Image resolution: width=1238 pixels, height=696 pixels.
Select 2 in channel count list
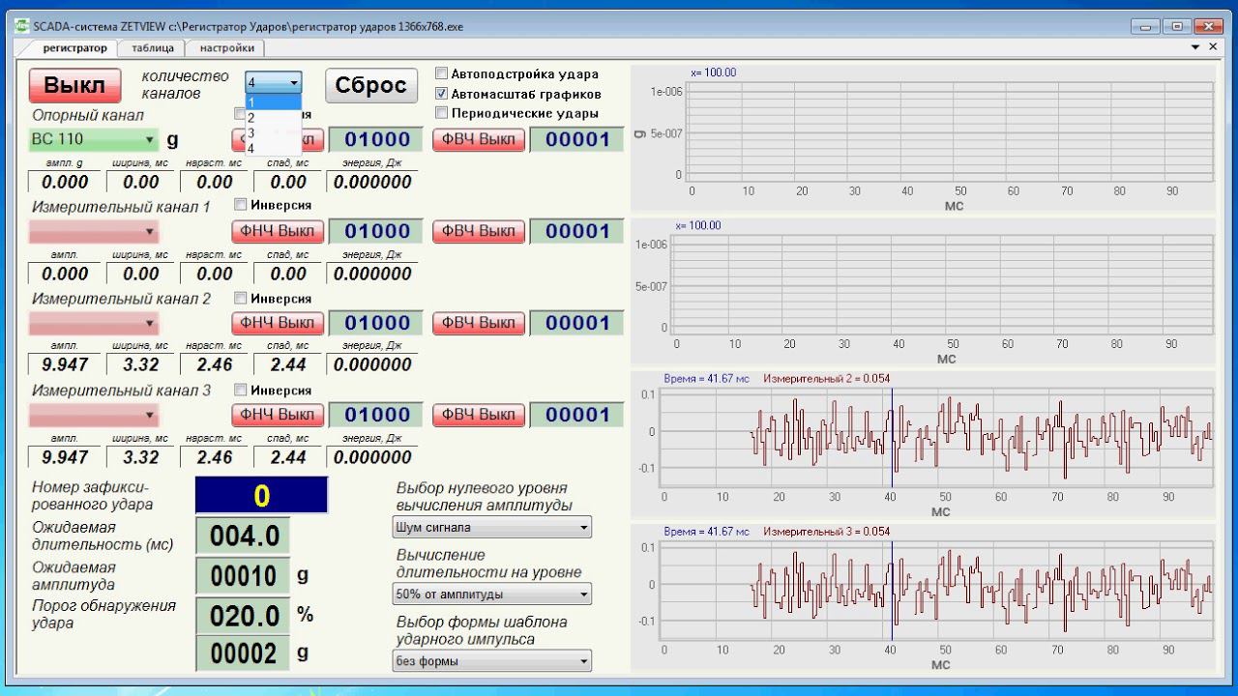point(274,118)
